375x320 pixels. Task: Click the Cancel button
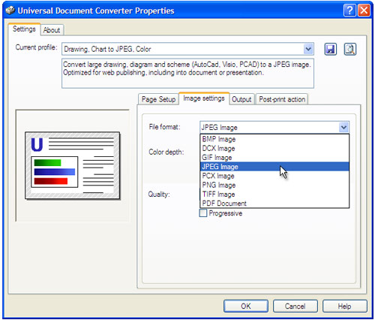click(295, 306)
